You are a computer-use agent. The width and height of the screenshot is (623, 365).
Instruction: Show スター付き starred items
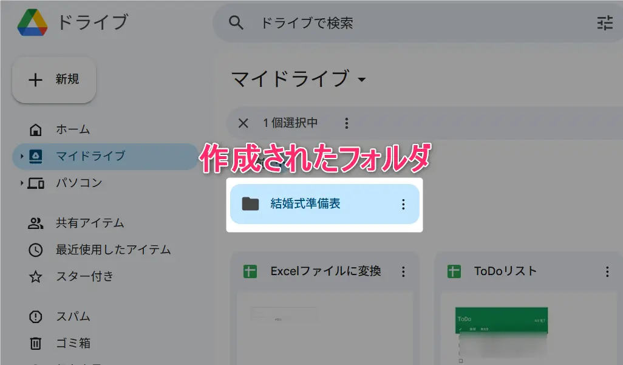click(x=84, y=276)
